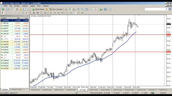This screenshot has width=172, height=96.
Task: Expand the tile windows dropdown arrow
Action: (88, 9)
